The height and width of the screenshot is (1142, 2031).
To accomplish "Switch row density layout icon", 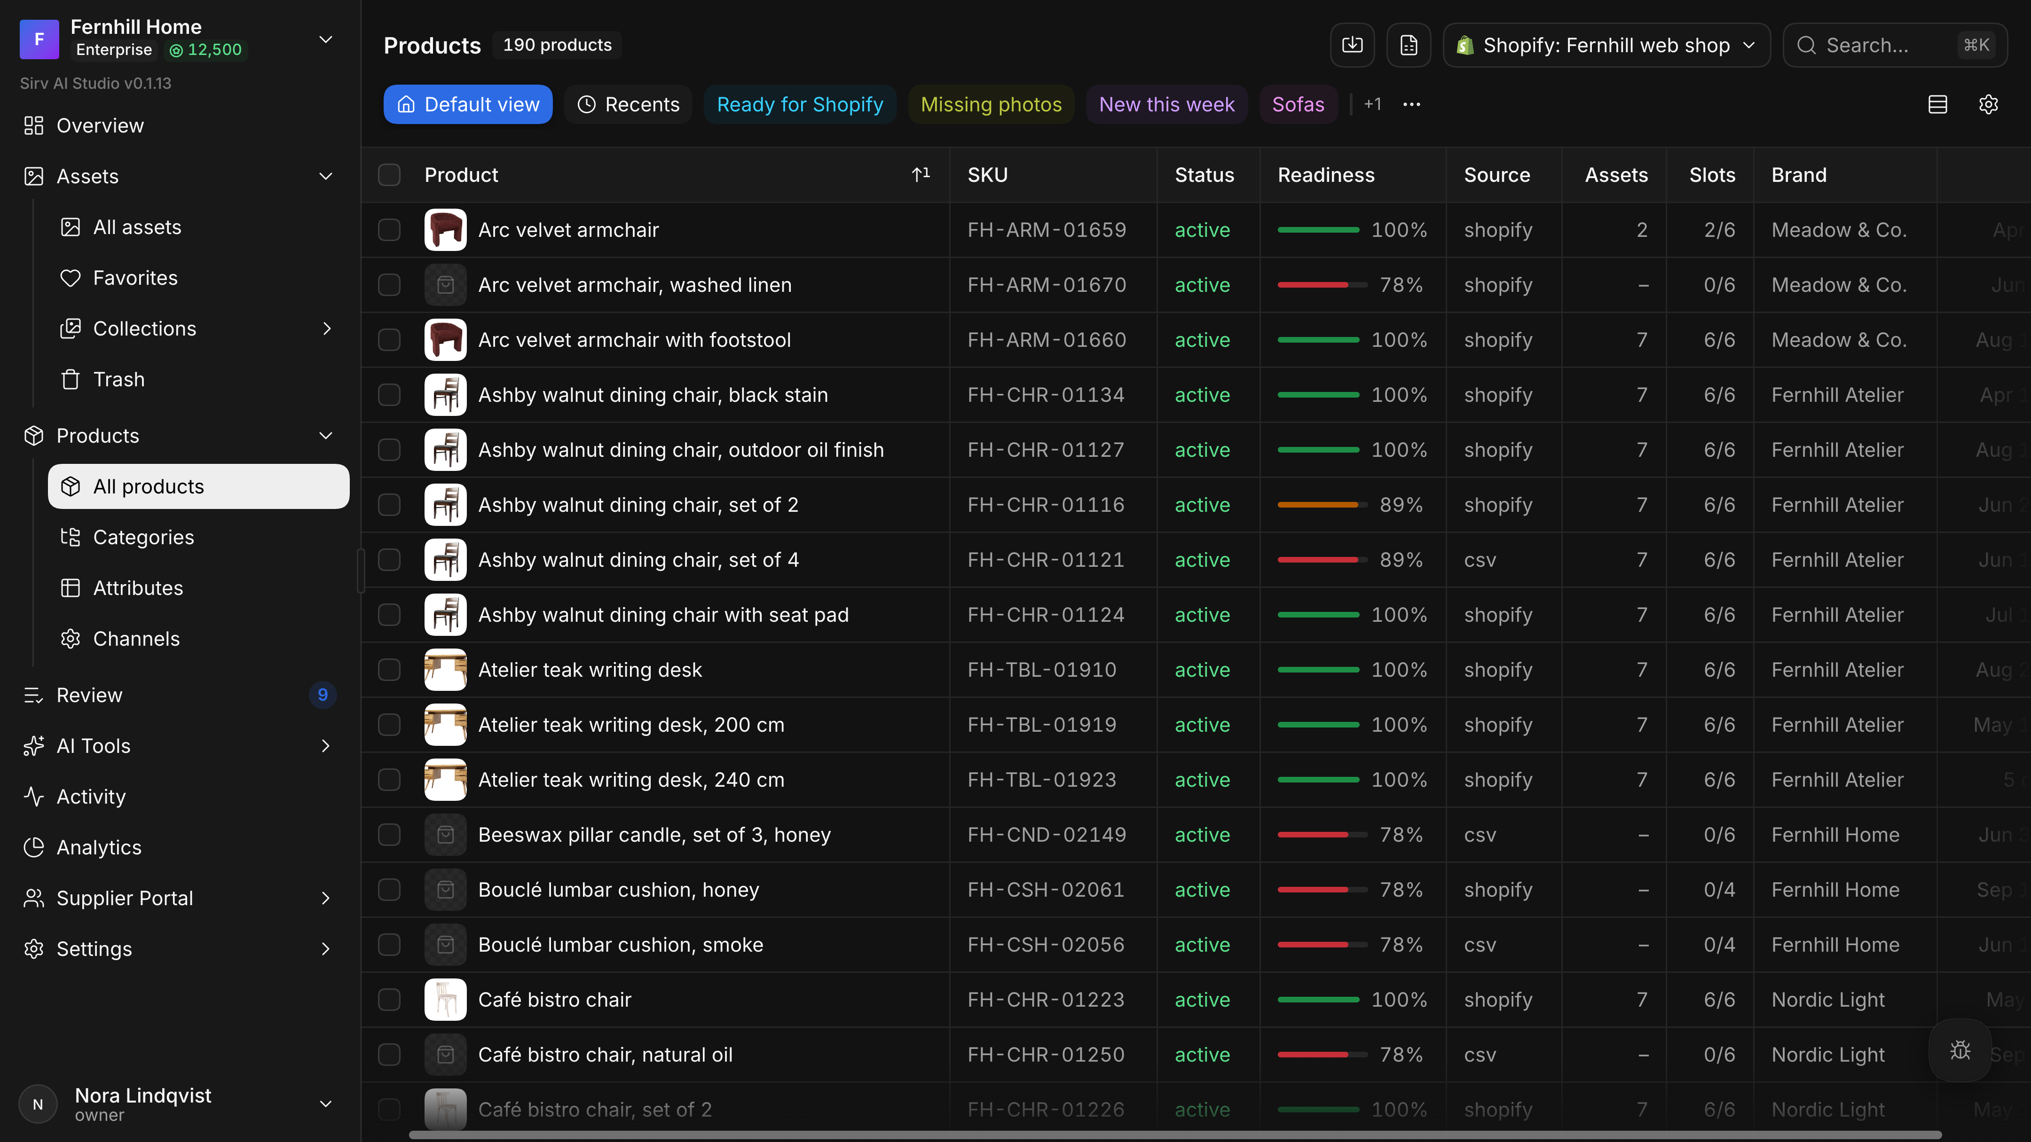I will (x=1937, y=104).
